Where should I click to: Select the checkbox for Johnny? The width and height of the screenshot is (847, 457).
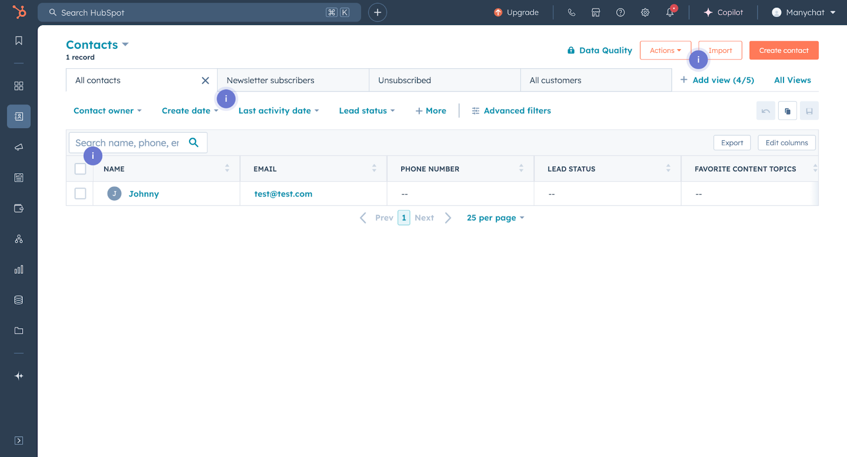tap(80, 194)
